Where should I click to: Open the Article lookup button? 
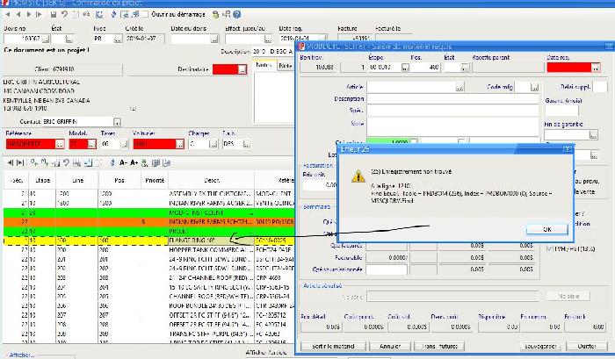459,87
